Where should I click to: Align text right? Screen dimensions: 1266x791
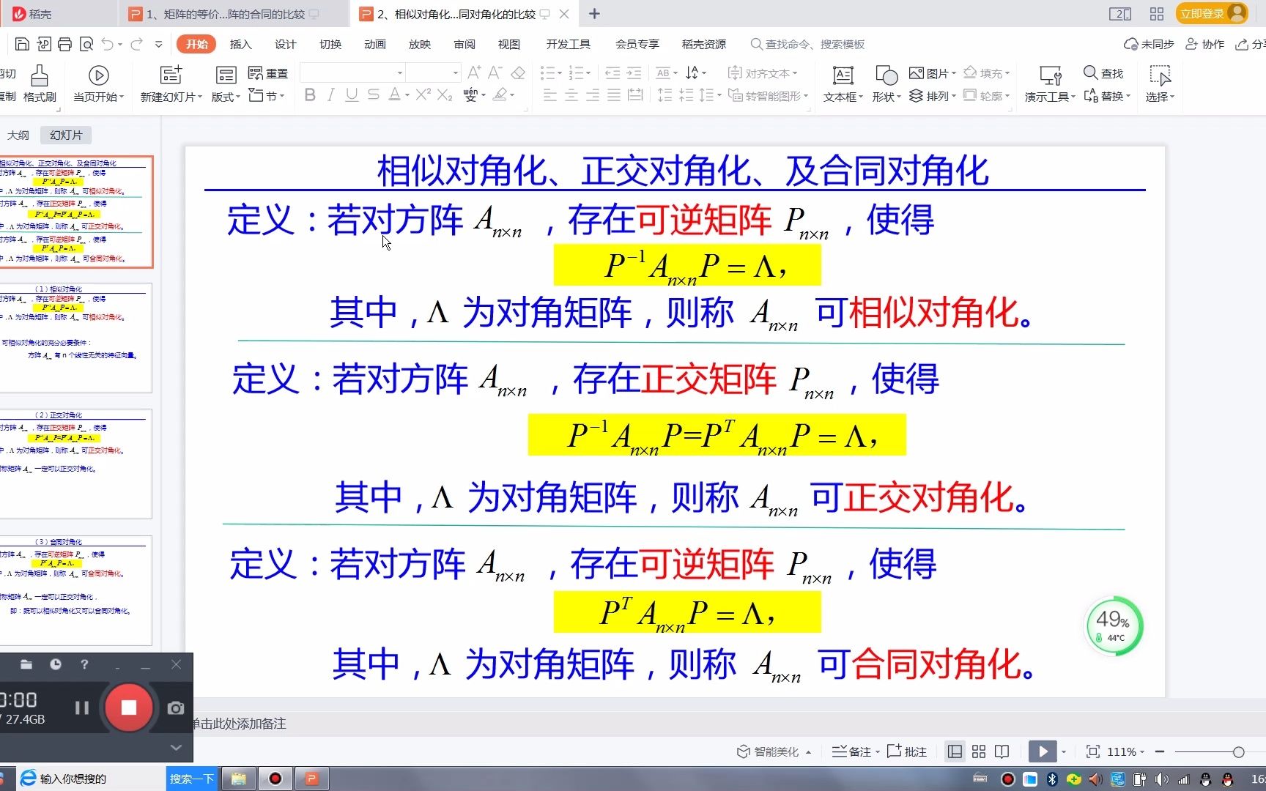(593, 95)
